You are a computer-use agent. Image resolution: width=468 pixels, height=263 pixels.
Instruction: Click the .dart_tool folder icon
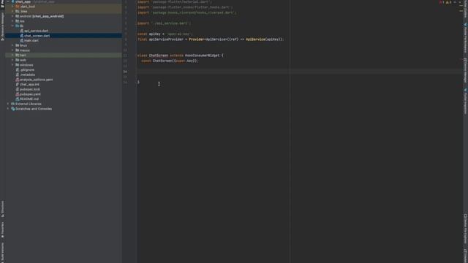point(18,7)
